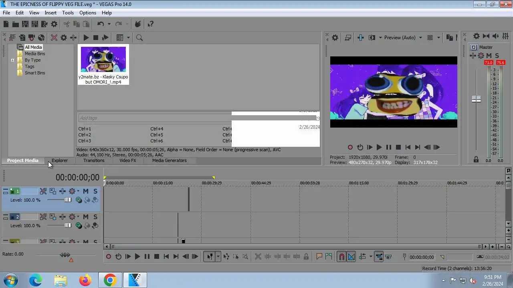Dim the master output
Viewport: 513px width, 288px height.
pos(497,36)
